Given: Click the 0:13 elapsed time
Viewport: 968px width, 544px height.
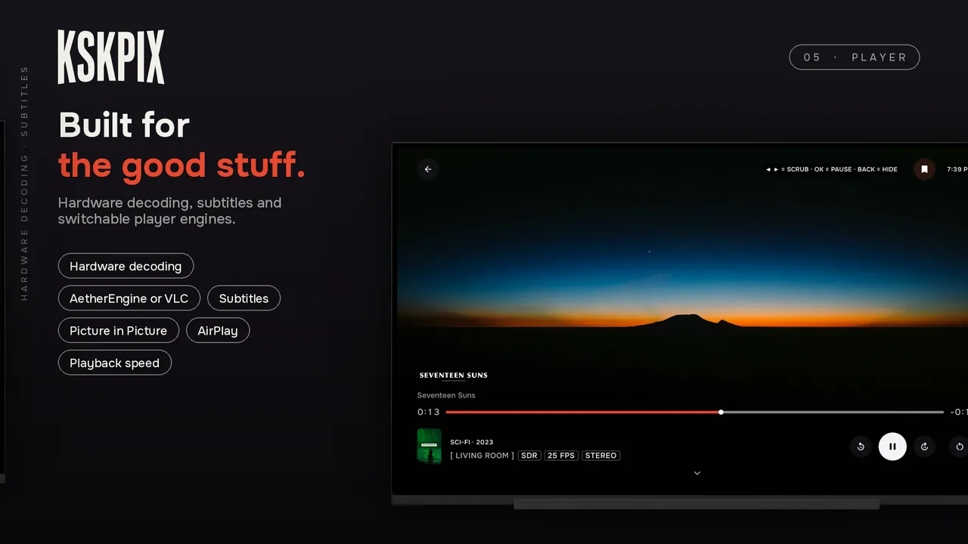Looking at the screenshot, I should click(x=429, y=413).
